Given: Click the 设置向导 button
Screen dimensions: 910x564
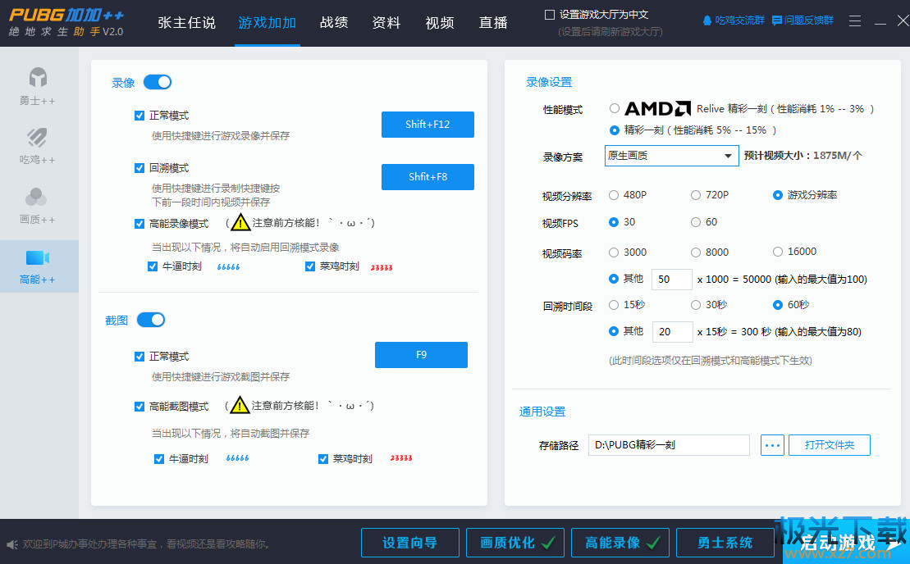Looking at the screenshot, I should (409, 543).
